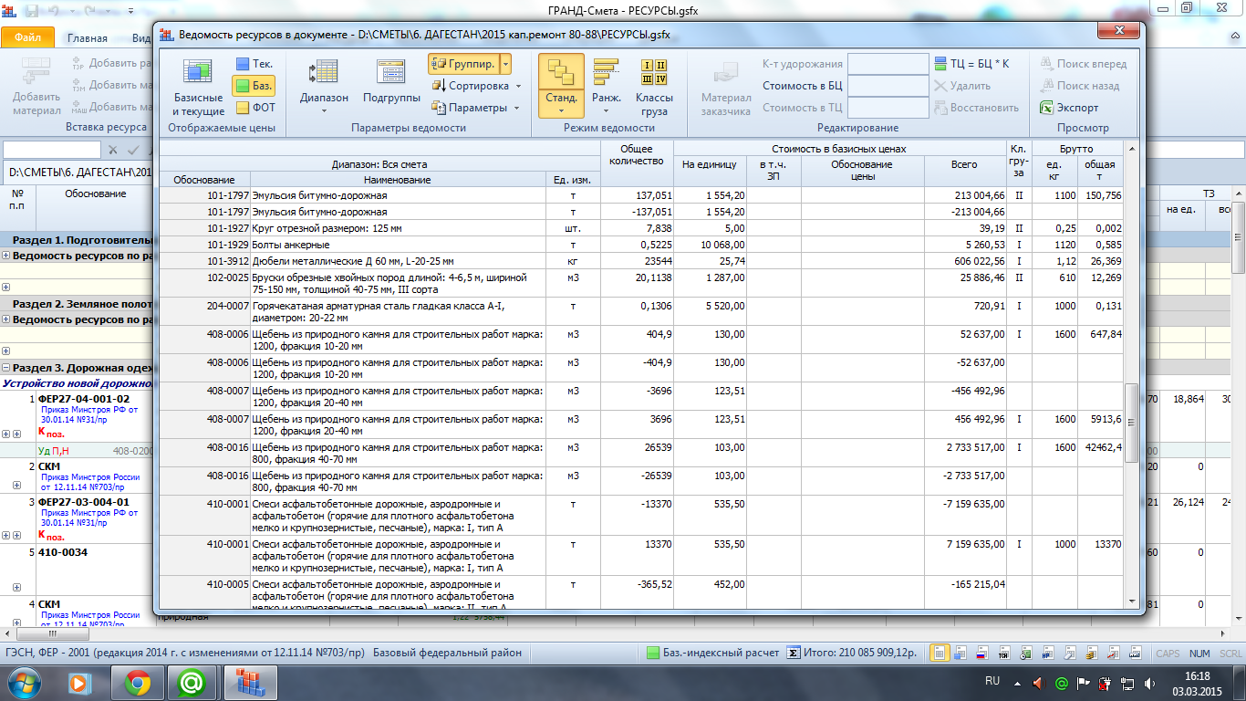This screenshot has height=701, width=1246.
Task: Open Google Chrome from the taskbar
Action: coord(138,682)
